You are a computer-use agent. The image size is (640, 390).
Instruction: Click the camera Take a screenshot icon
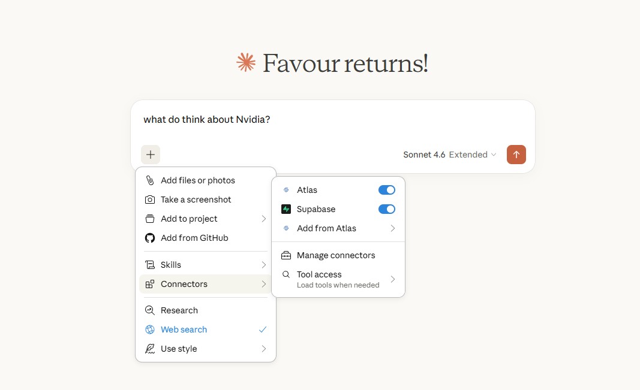pos(150,199)
